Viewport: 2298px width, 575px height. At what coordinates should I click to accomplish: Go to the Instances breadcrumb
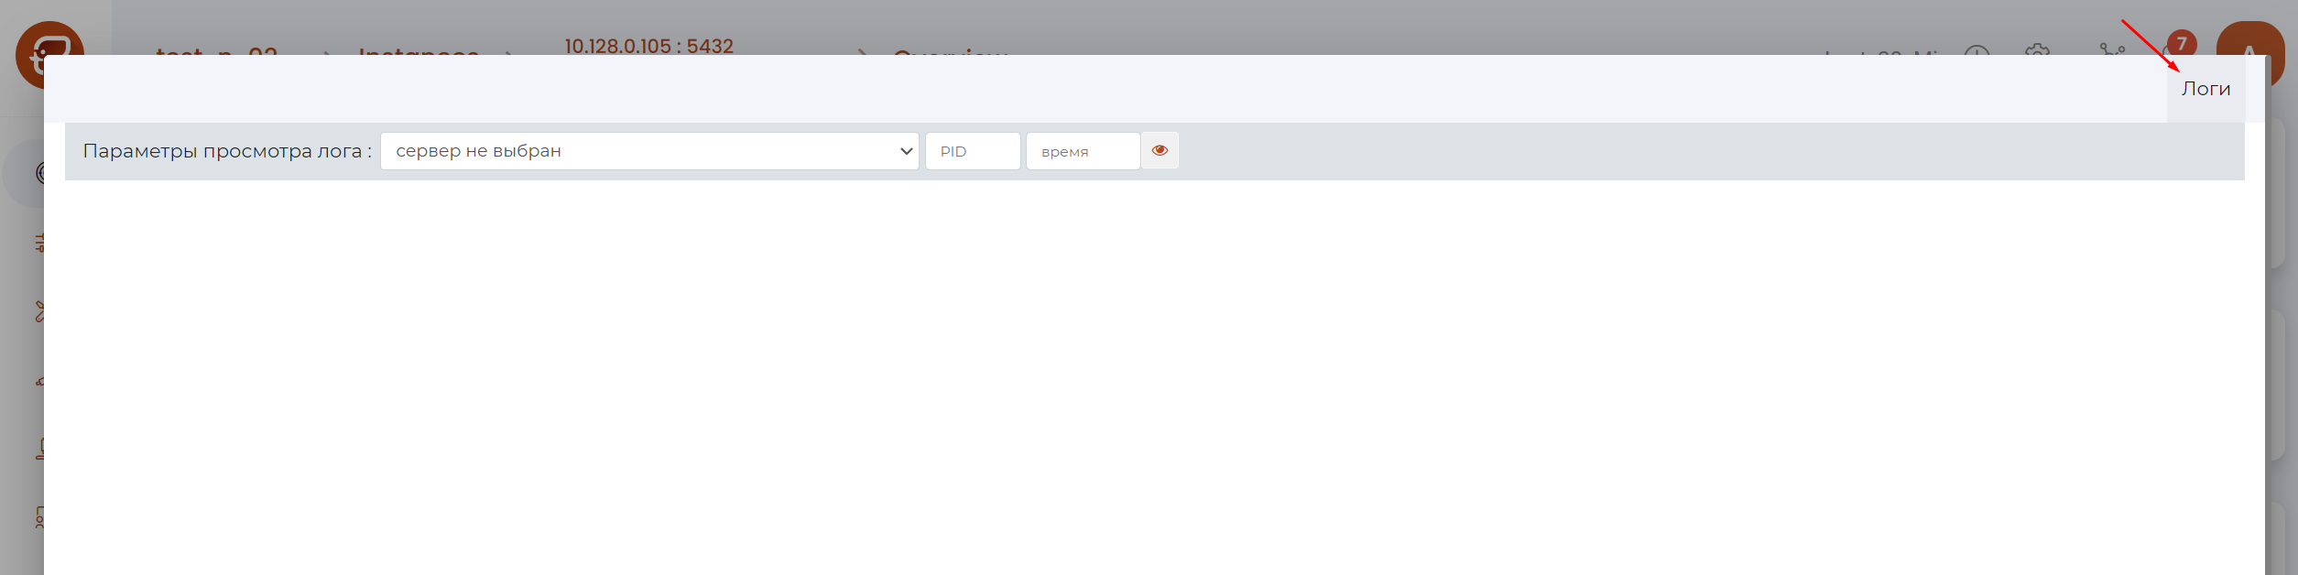tap(419, 50)
